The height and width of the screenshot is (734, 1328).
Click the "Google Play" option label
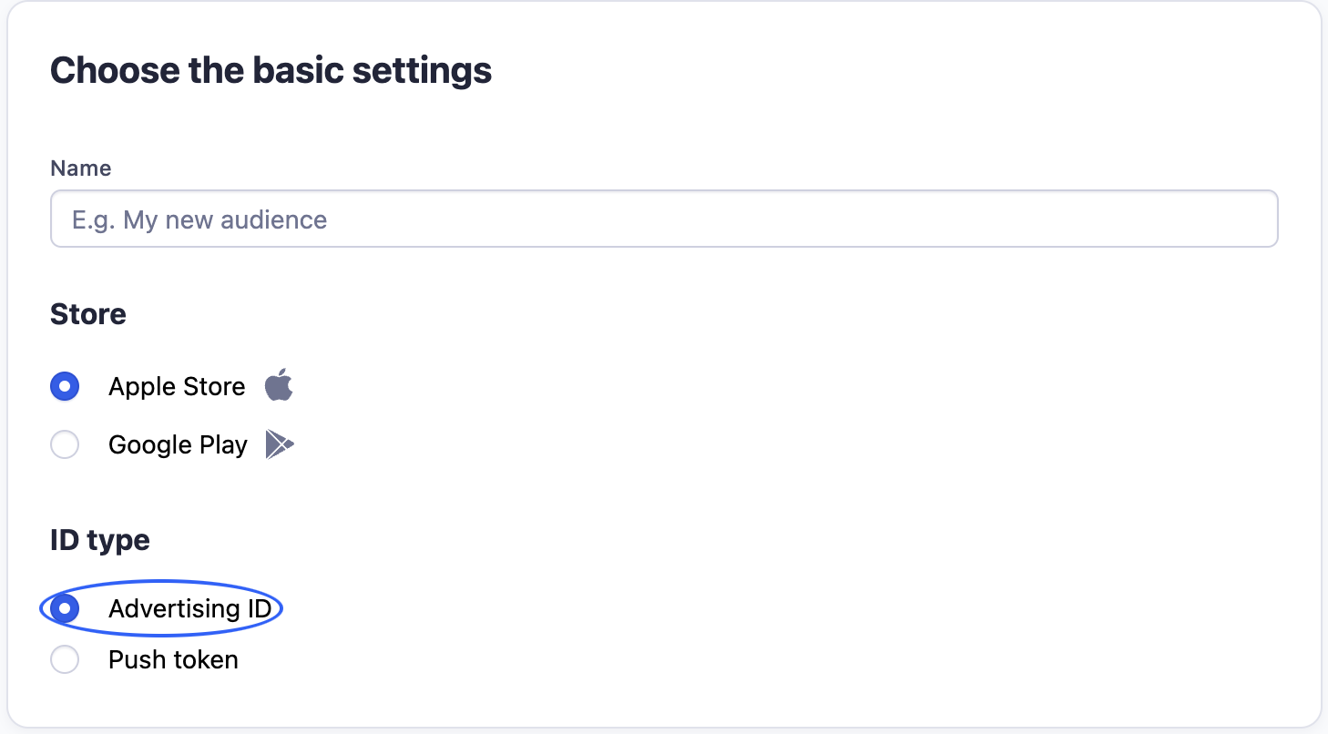click(x=178, y=445)
